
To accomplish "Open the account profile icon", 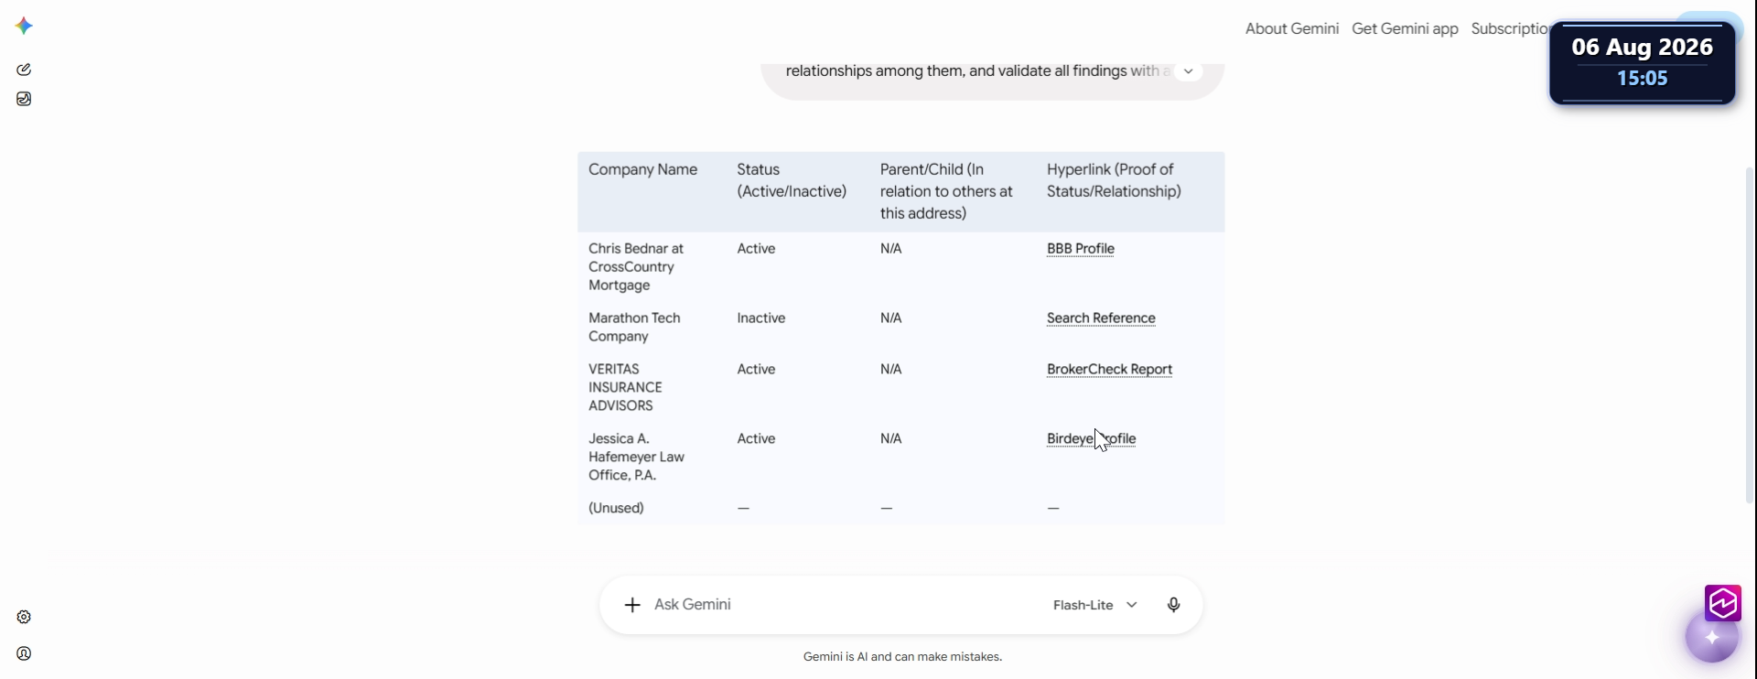I will [x=24, y=653].
